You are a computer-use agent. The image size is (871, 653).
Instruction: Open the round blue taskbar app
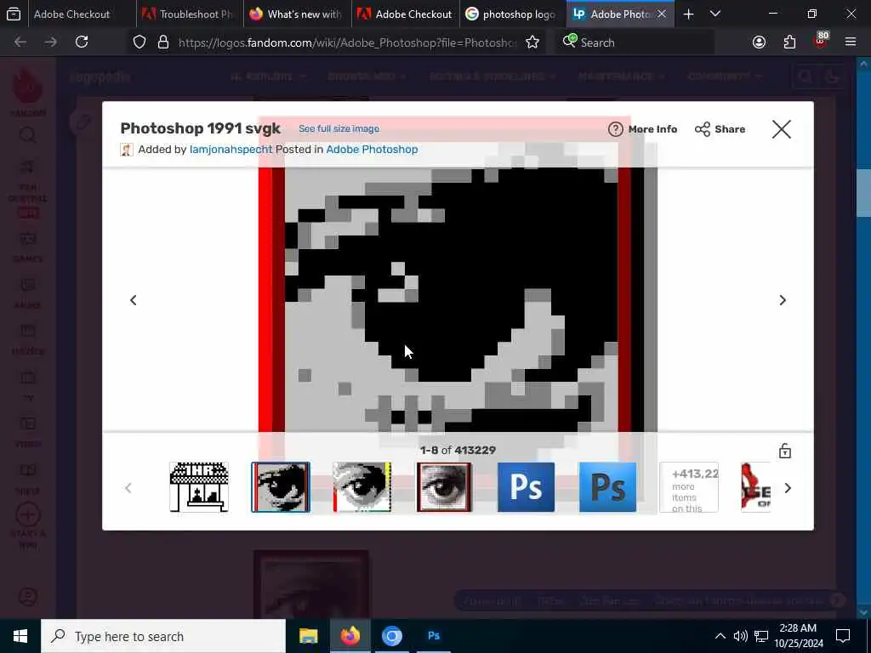(x=391, y=636)
